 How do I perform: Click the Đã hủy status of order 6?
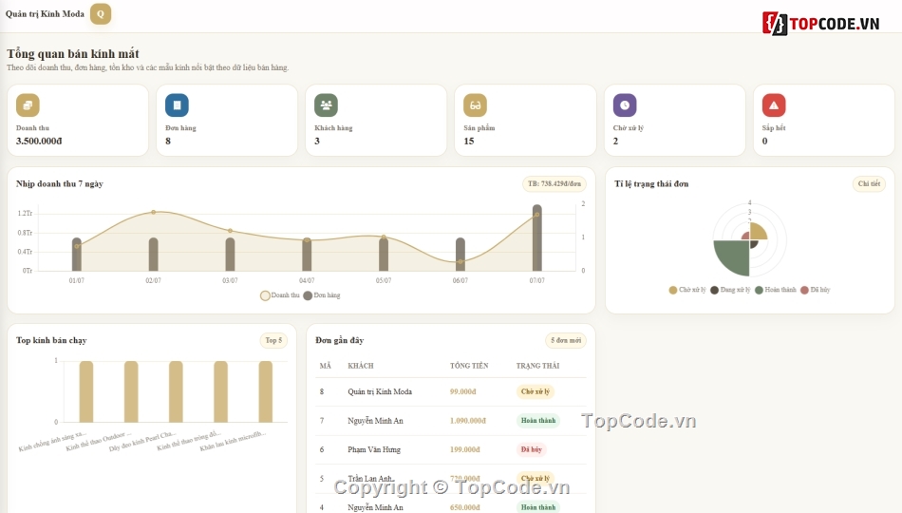point(532,449)
